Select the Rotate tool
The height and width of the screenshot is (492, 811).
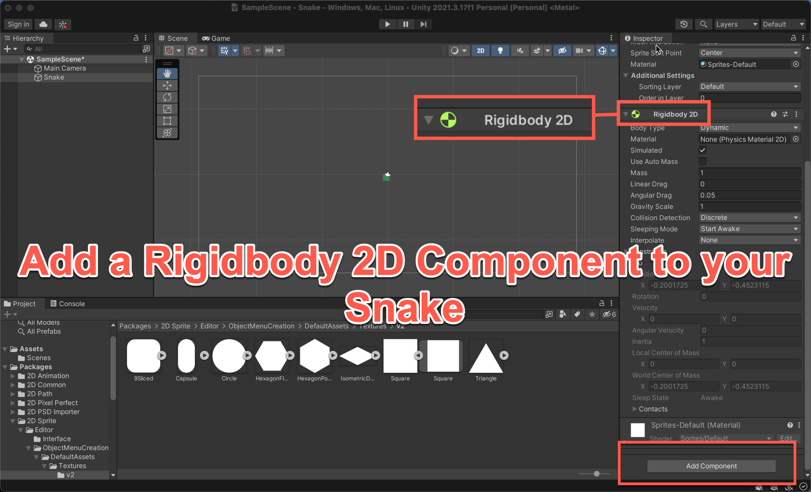[x=167, y=97]
